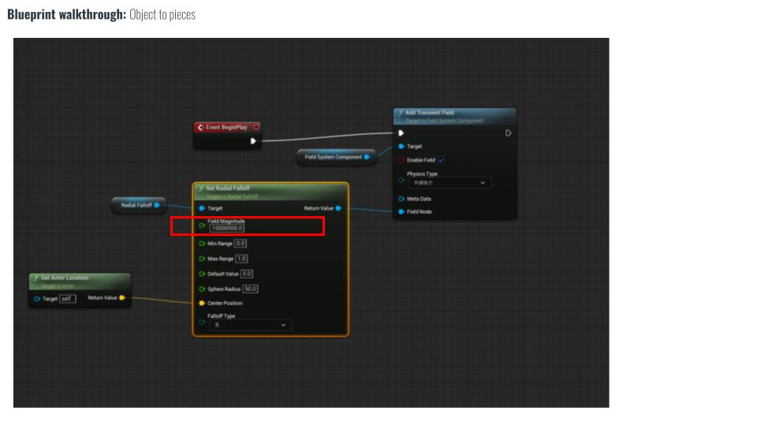The width and height of the screenshot is (757, 426).
Task: Click Get Actor Location's Return Value pin
Action: pos(121,298)
